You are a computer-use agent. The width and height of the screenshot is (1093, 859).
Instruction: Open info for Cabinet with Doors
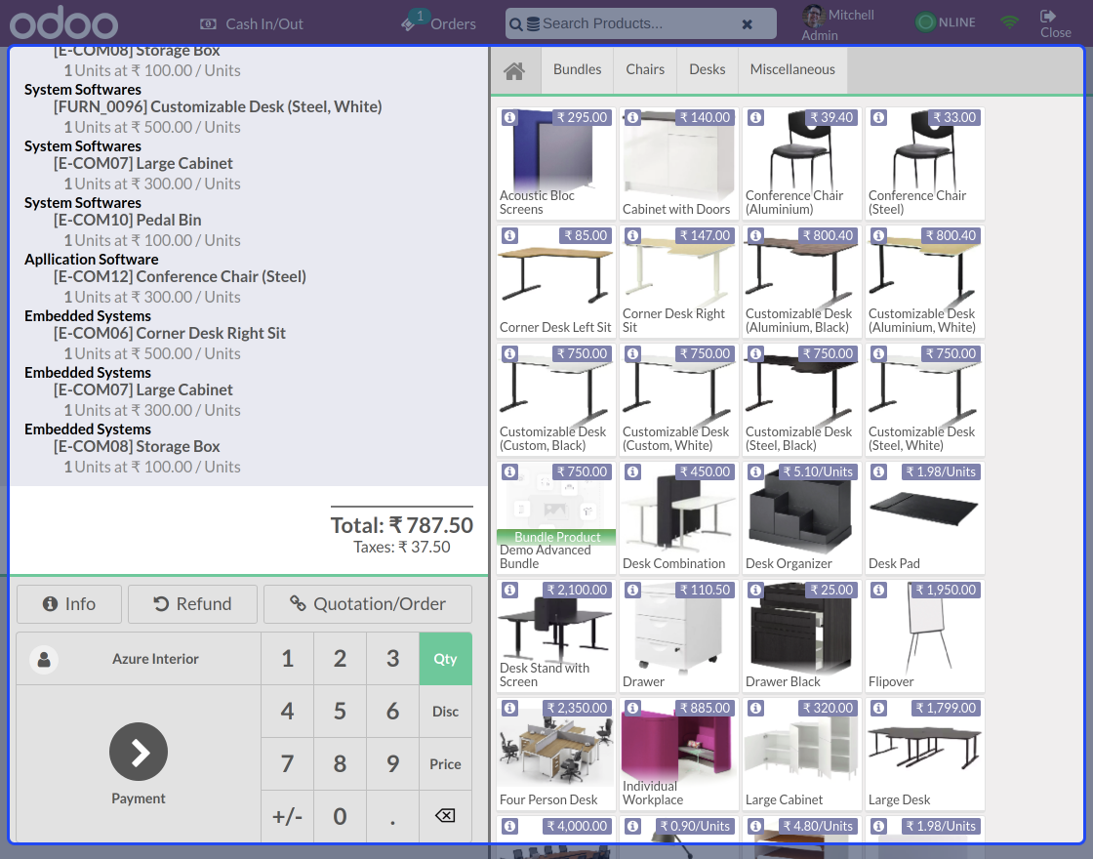tap(632, 118)
